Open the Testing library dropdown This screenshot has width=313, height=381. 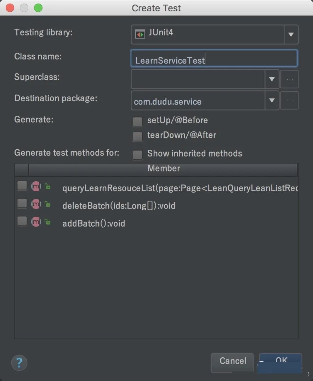click(x=291, y=34)
